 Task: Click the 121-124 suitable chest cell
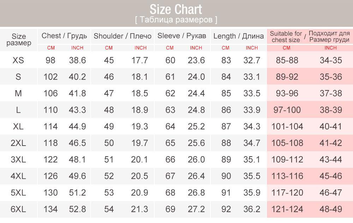coord(287,209)
